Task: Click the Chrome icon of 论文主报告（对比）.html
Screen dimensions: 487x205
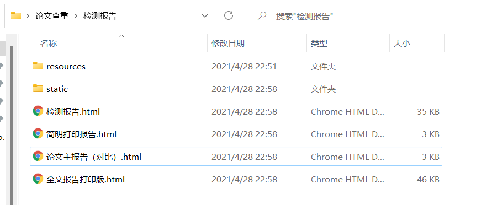Action: (x=38, y=157)
